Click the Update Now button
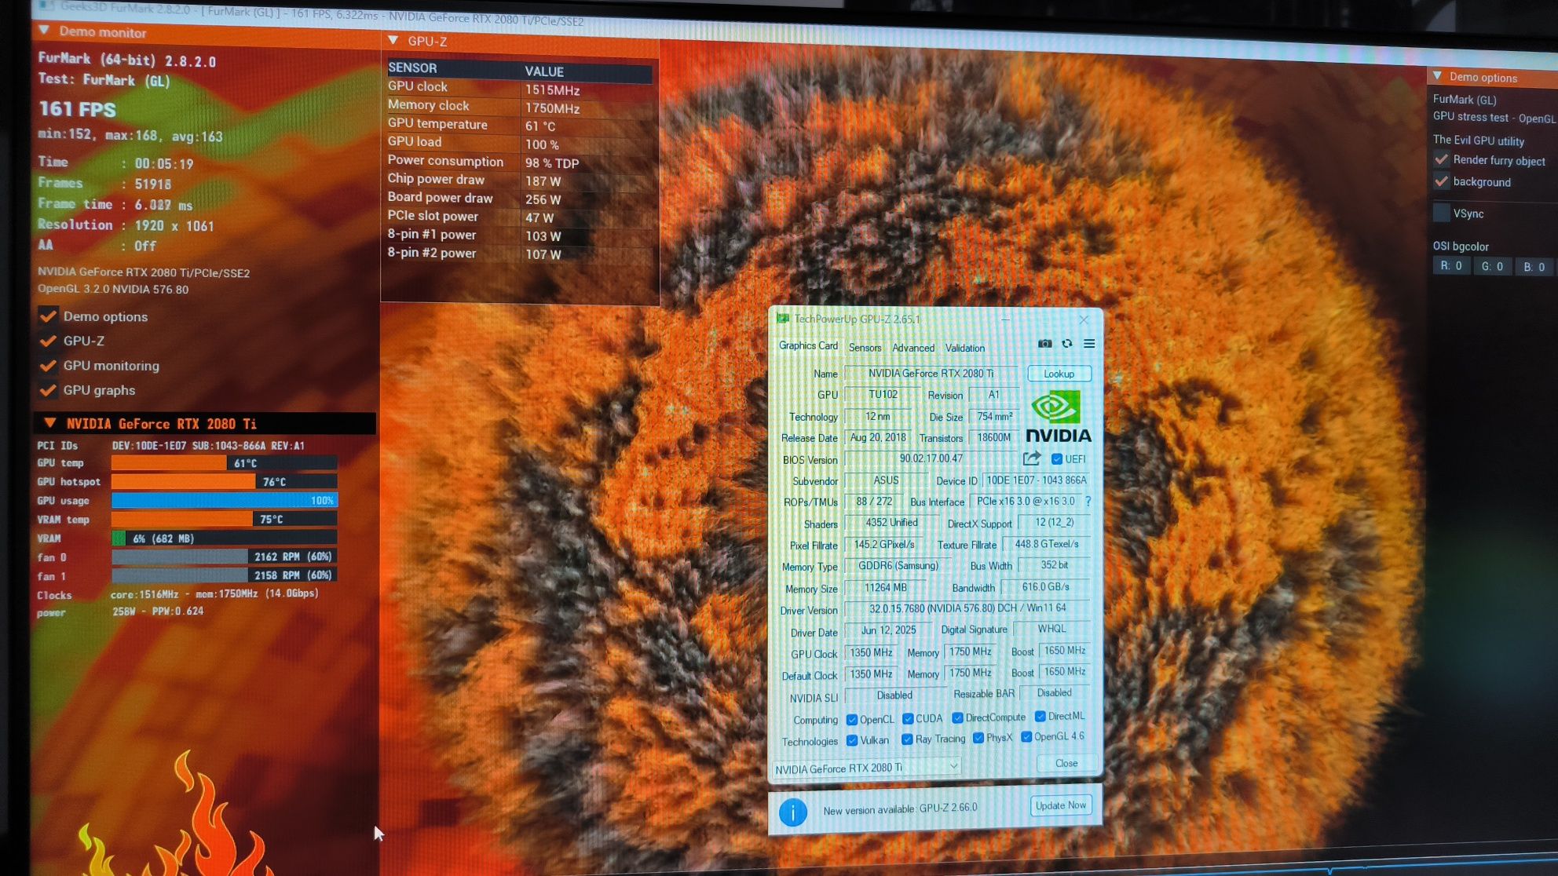This screenshot has height=876, width=1558. tap(1060, 805)
